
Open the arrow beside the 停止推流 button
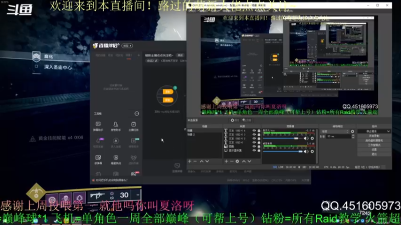(x=388, y=131)
